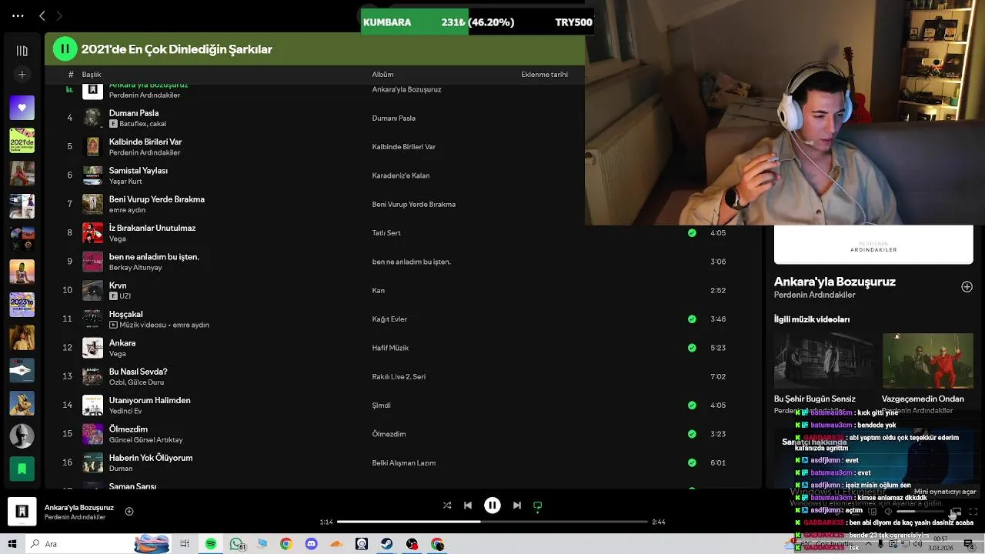The height and width of the screenshot is (554, 985).
Task: Open Discord from the taskbar
Action: (311, 544)
